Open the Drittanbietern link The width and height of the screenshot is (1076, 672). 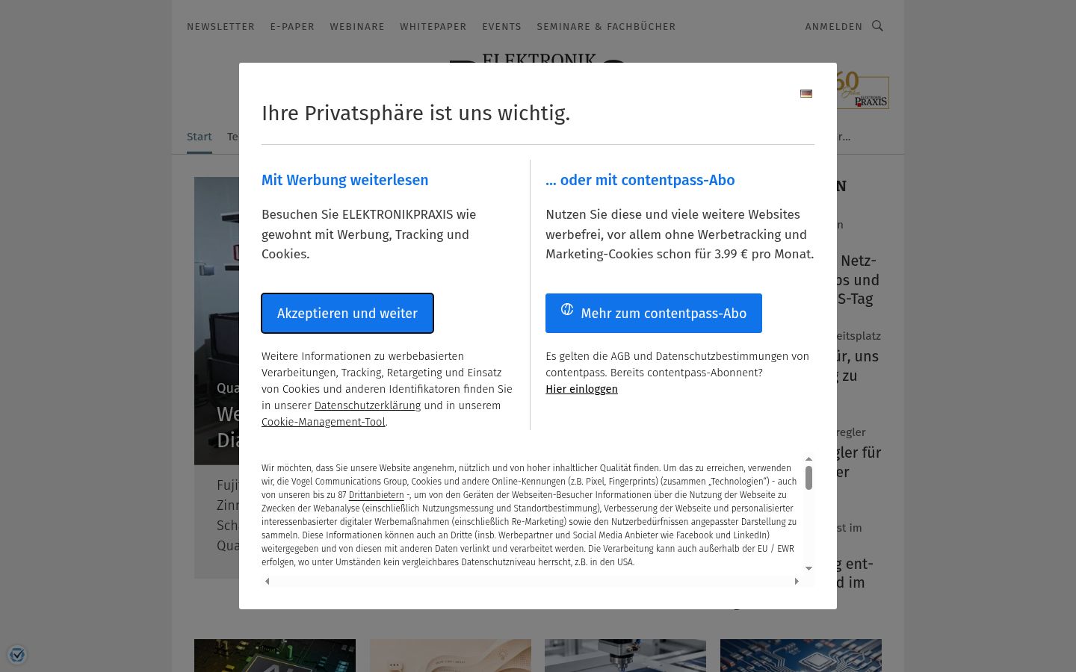click(x=376, y=495)
